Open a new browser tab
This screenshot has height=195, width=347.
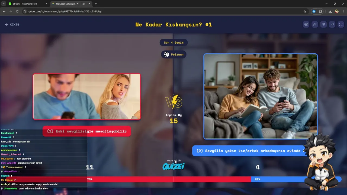click(96, 4)
